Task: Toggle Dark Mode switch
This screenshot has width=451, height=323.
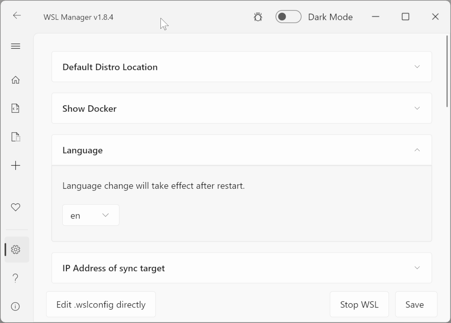Action: (288, 17)
